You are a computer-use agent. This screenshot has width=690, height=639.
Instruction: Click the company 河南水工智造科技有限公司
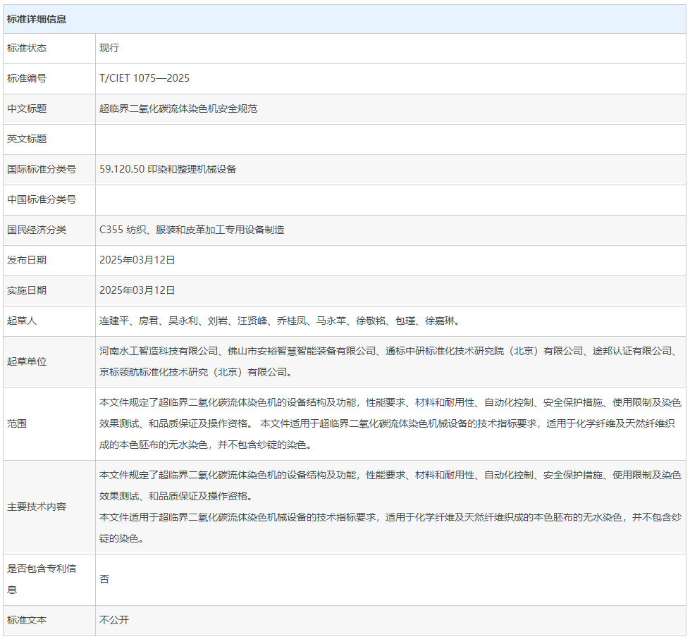pyautogui.click(x=159, y=351)
